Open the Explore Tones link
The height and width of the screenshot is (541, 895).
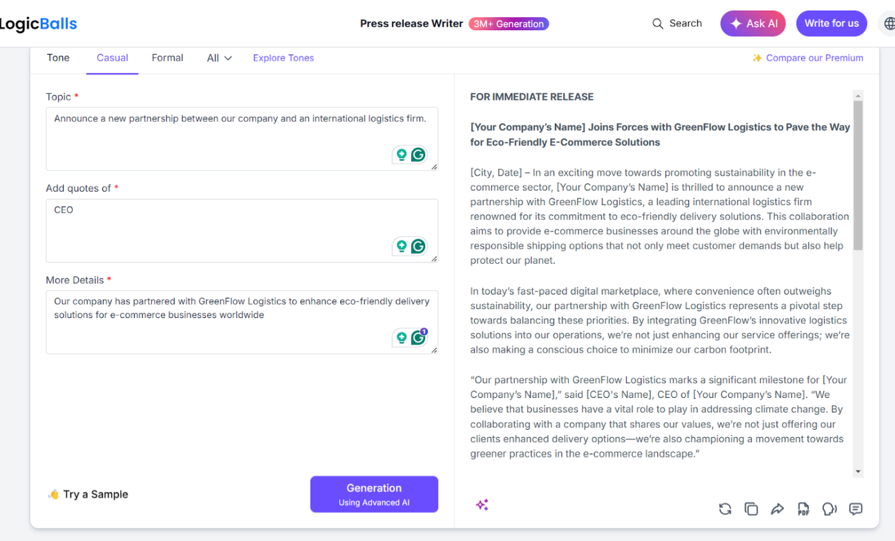[x=283, y=58]
